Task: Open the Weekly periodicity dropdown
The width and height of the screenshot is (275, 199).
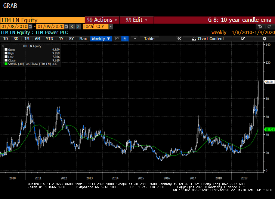Action: [x=101, y=39]
